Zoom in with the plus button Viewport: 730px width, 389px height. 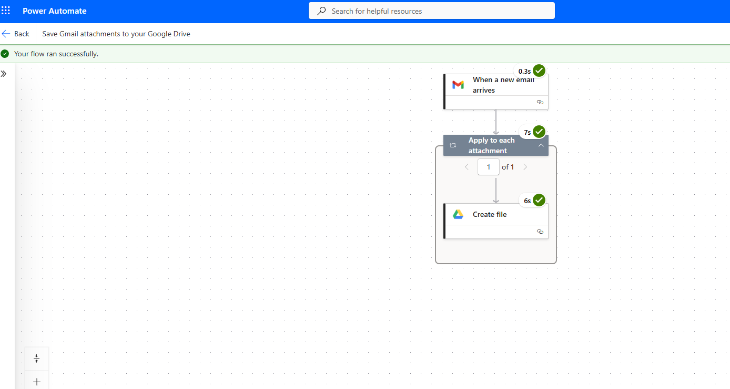coord(37,382)
